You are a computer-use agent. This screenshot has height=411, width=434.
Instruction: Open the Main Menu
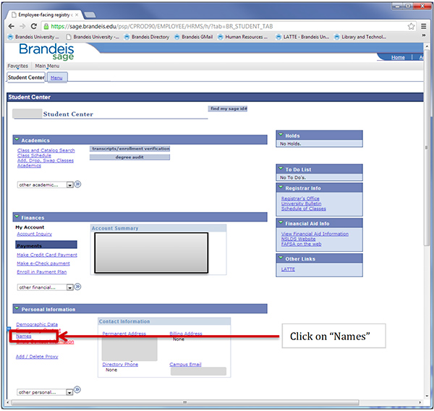click(x=47, y=66)
